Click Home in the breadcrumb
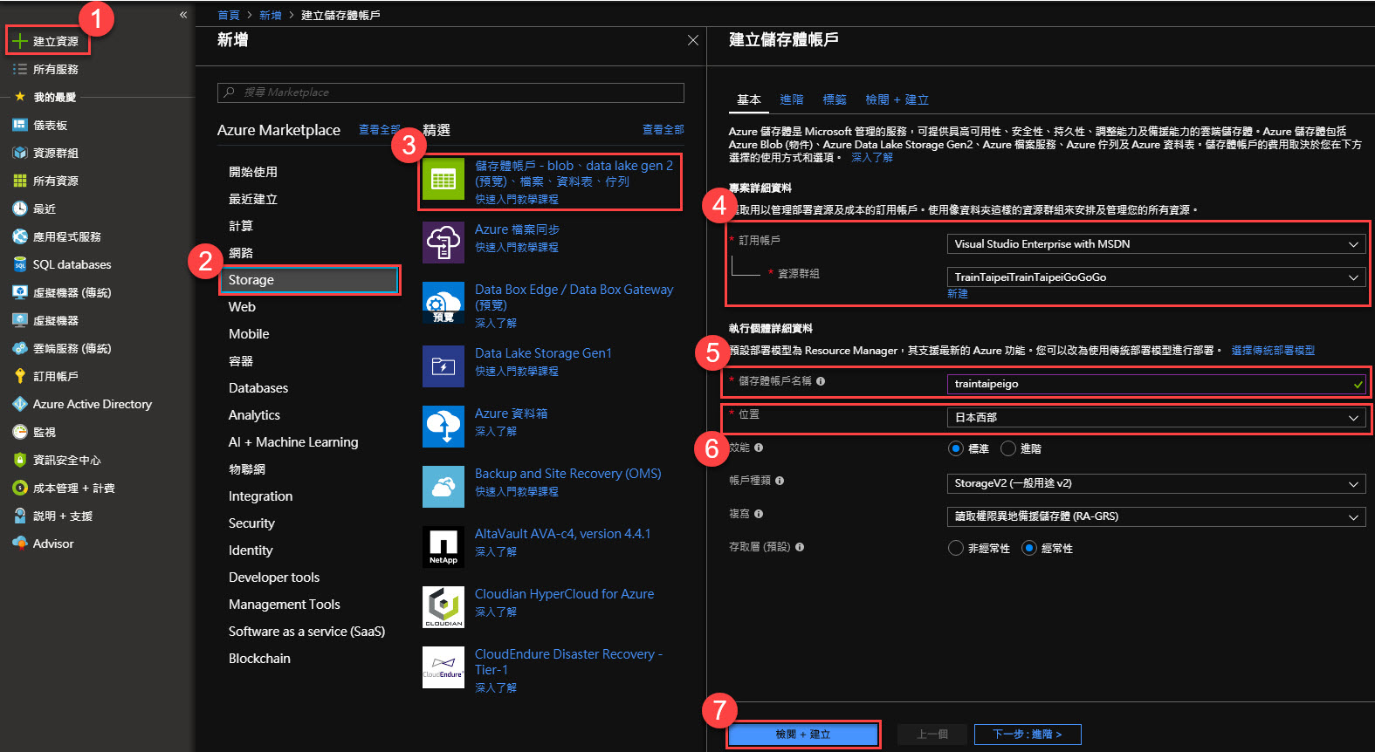The height and width of the screenshot is (752, 1375). 229,15
